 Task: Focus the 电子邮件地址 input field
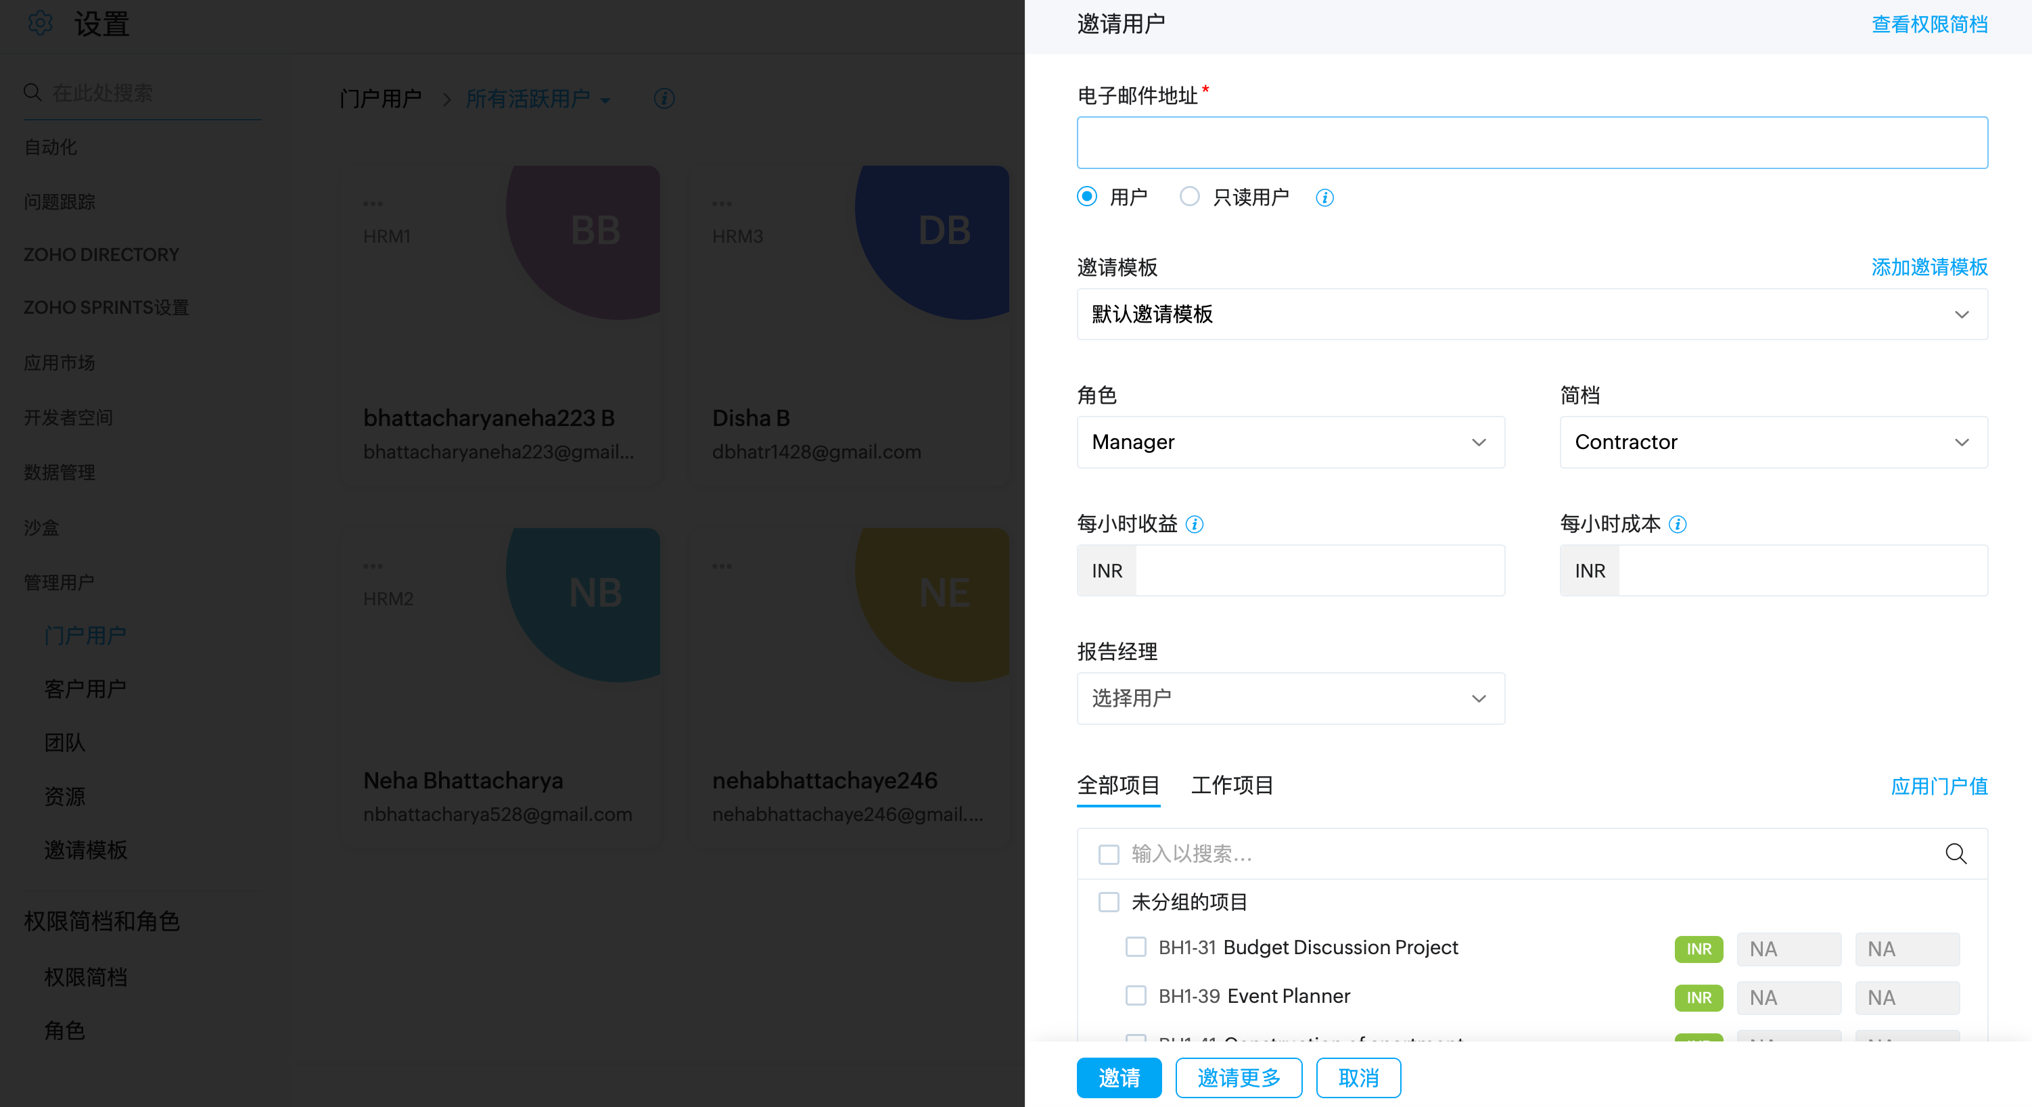(x=1532, y=143)
